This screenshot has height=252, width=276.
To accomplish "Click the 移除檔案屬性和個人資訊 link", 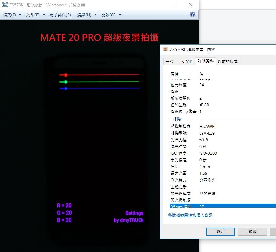I will [x=190, y=215].
